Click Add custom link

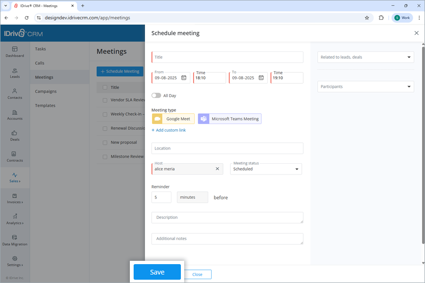pos(168,130)
